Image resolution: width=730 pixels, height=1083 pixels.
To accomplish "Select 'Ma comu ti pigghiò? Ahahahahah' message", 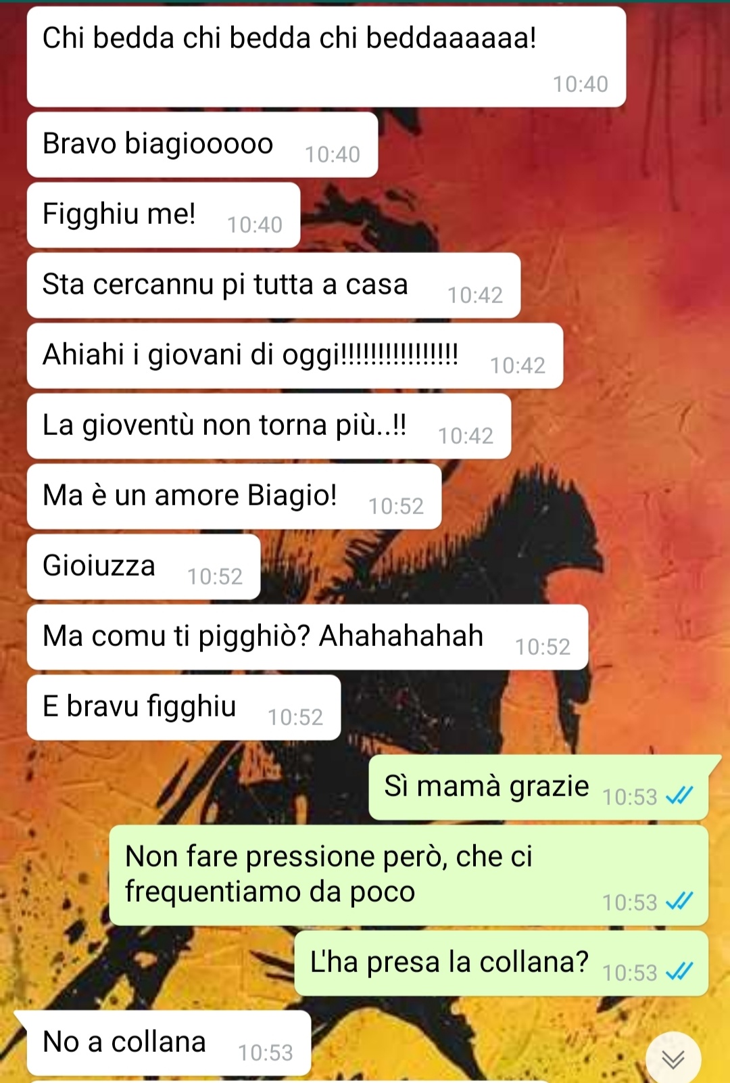I will coord(308,637).
